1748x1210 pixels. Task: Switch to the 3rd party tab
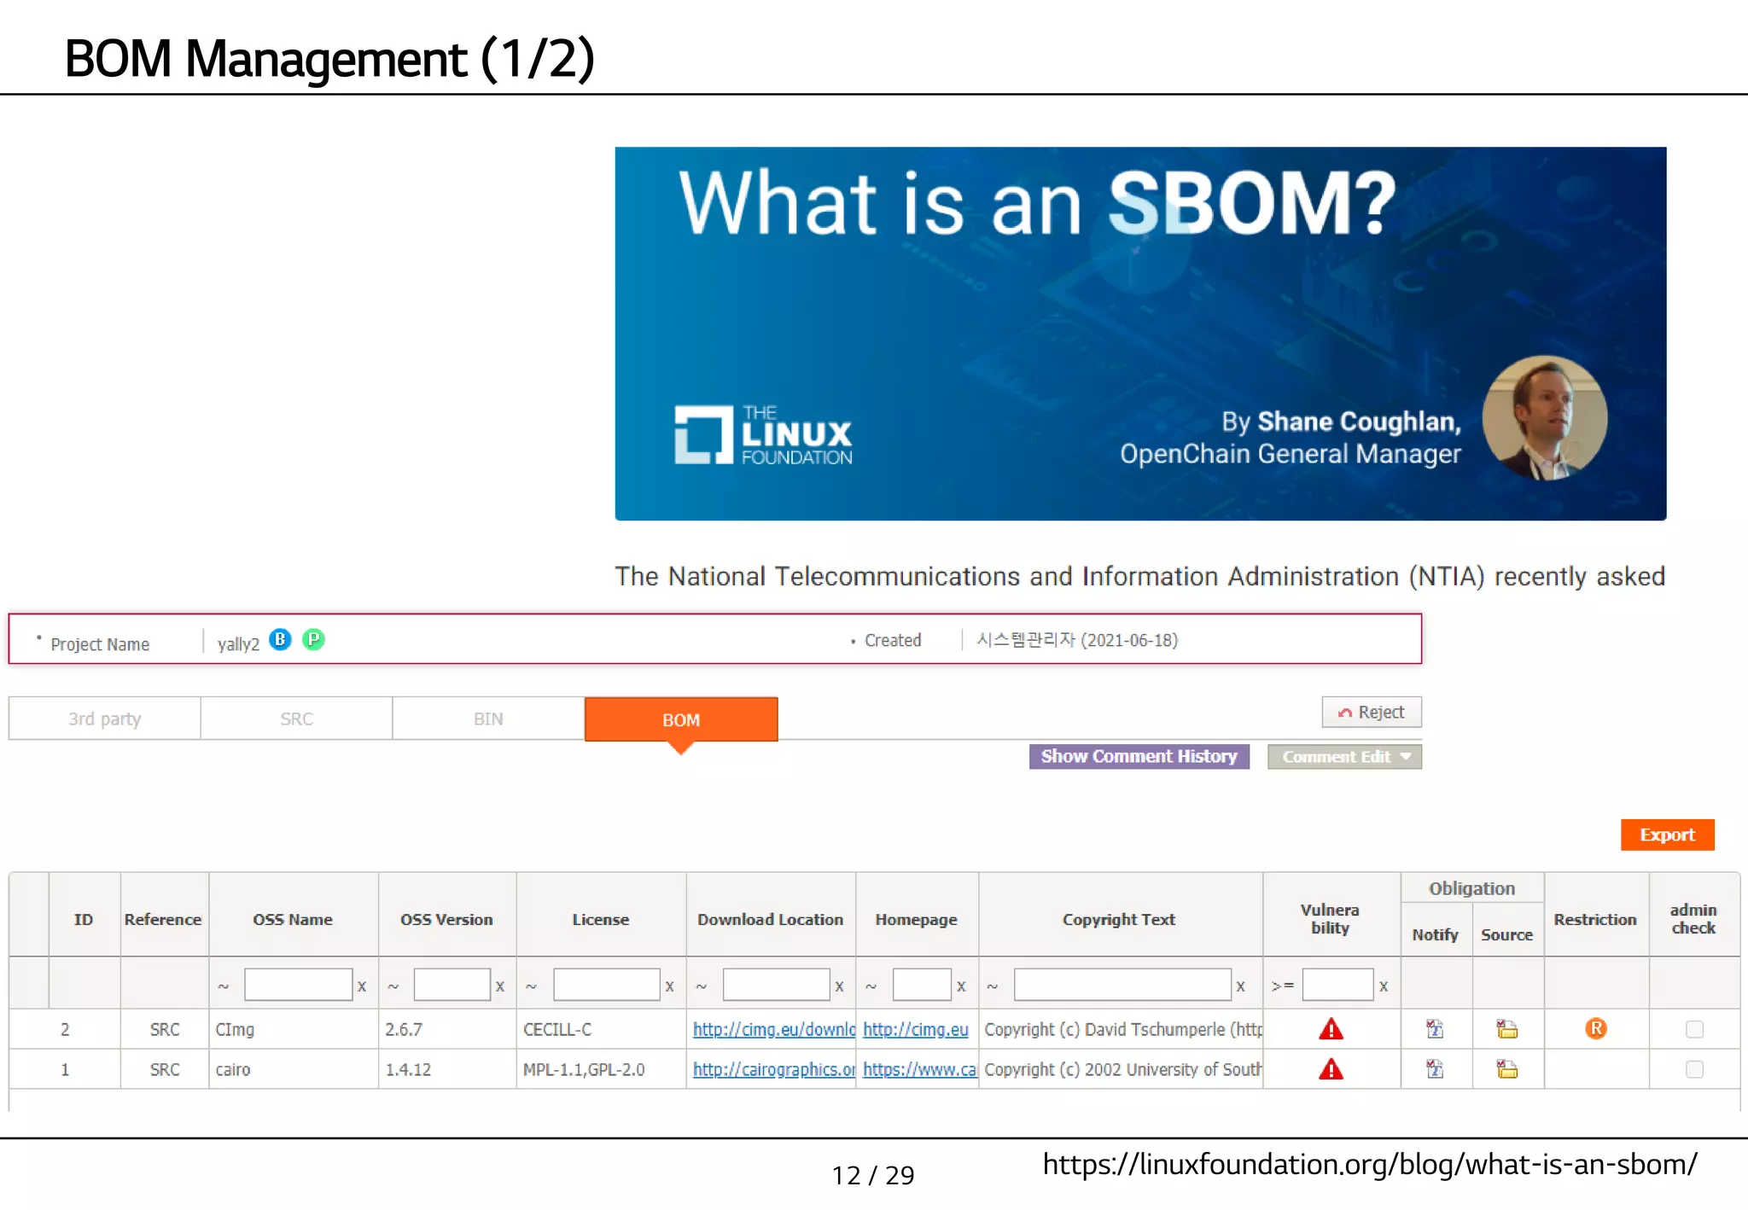coord(105,718)
